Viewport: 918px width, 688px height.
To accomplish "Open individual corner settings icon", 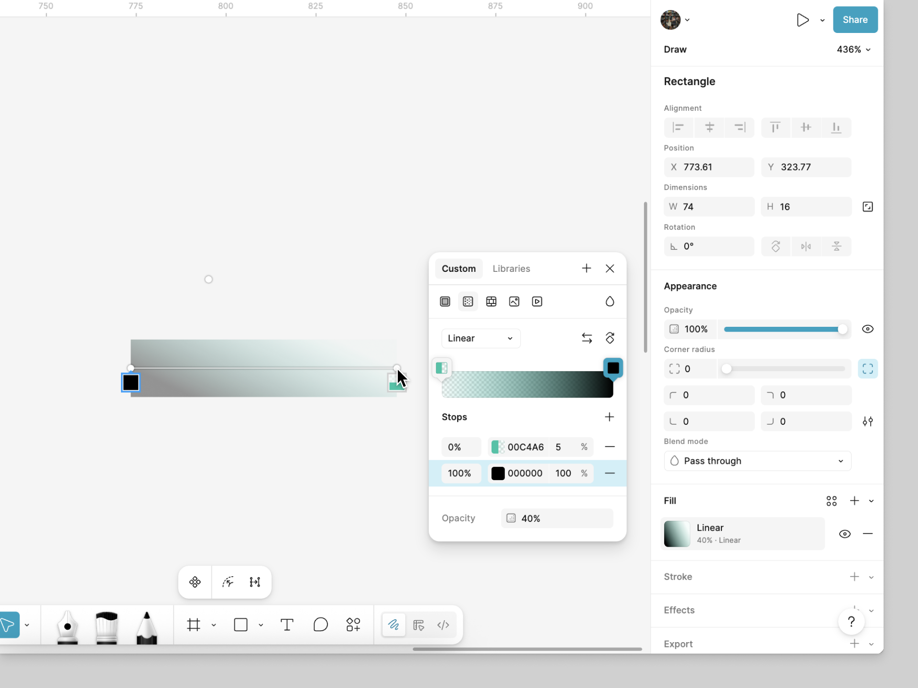I will pyautogui.click(x=867, y=421).
